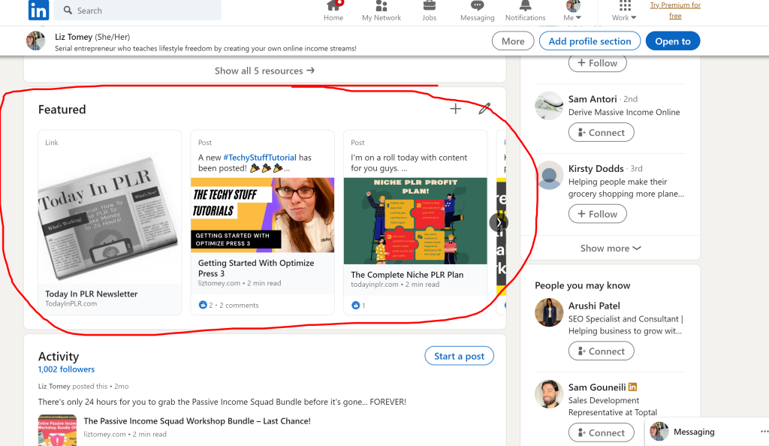Image resolution: width=769 pixels, height=446 pixels.
Task: Open 2 comments on Optimize Press post
Action: 239,305
